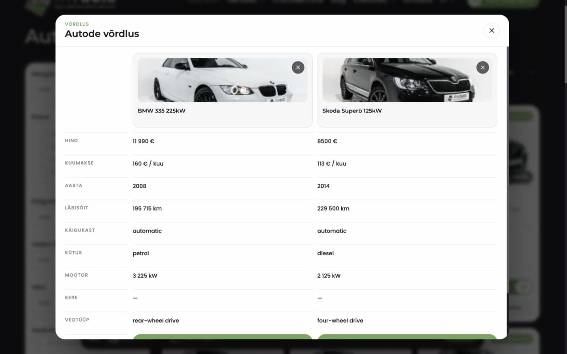Click the Skoda Superb 125kW title
Viewport: 567px width, 354px height.
pos(352,111)
